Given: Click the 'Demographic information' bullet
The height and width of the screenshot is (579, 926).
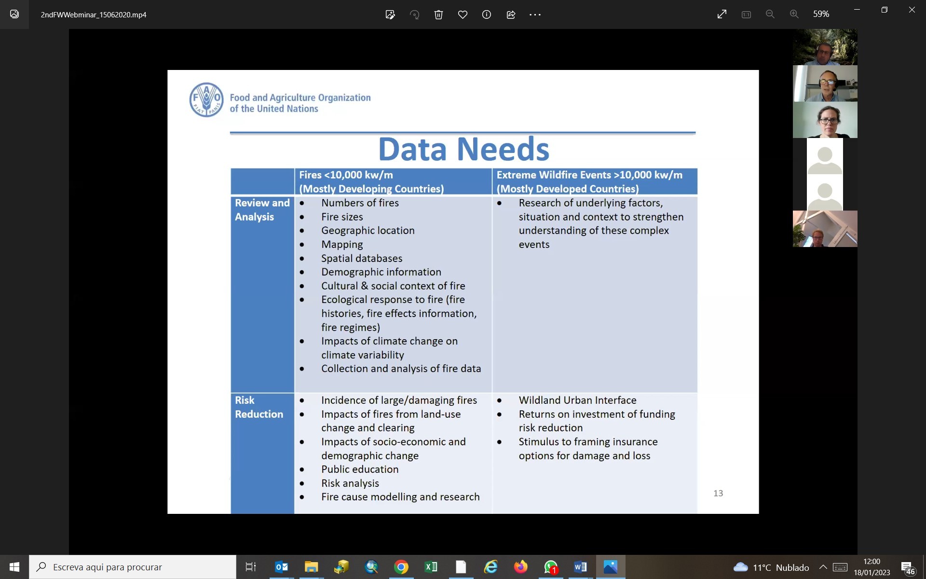Looking at the screenshot, I should coord(381,272).
